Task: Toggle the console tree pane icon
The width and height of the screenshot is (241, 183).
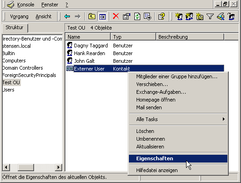Action: coord(103,16)
